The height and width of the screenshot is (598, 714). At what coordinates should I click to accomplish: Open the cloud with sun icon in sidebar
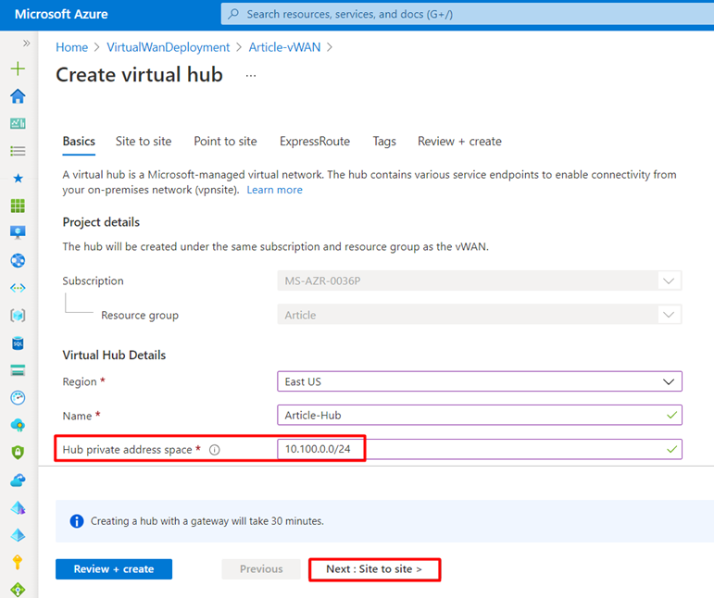pos(18,425)
